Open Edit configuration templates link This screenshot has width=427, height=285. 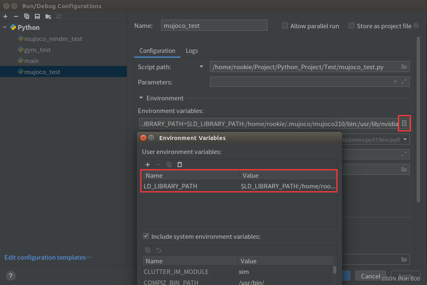pos(48,257)
